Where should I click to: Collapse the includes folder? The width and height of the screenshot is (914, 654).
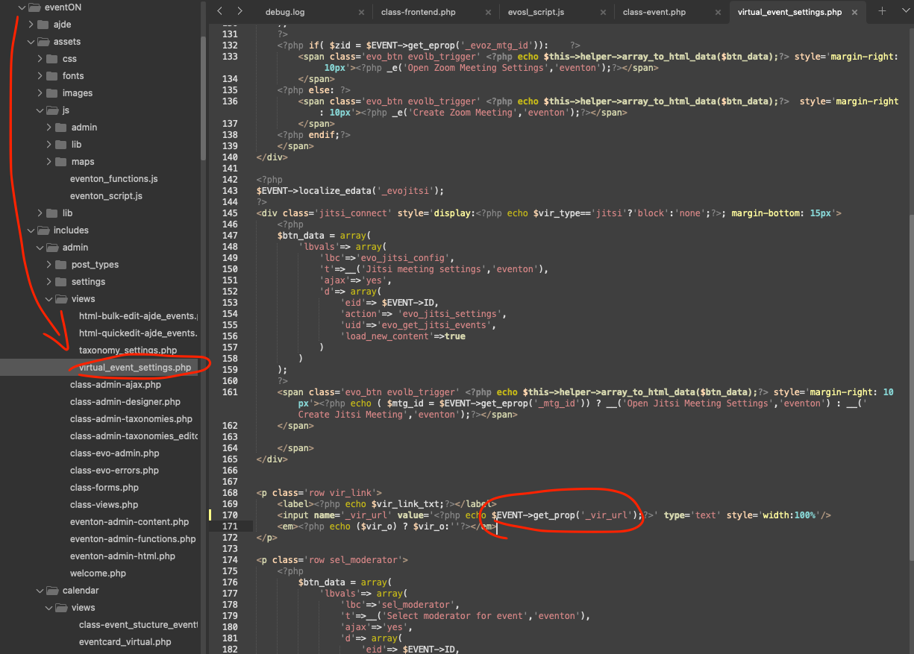31,230
